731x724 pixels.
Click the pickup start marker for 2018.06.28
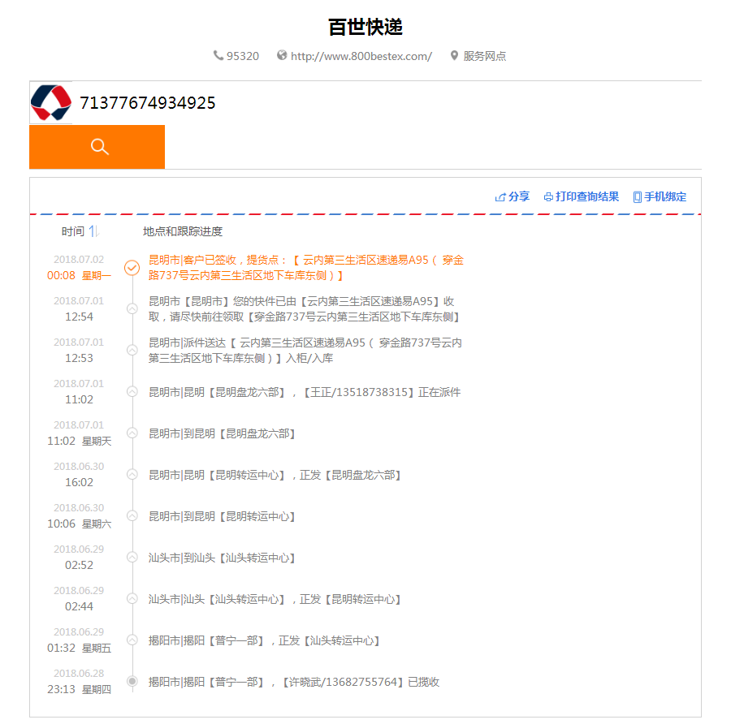point(132,681)
